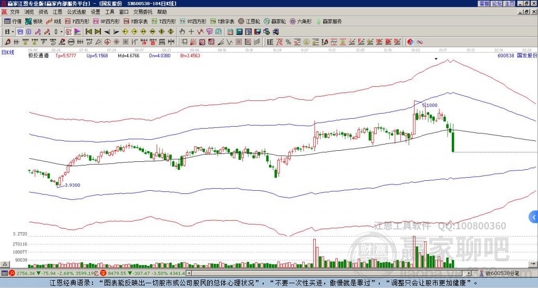The height and width of the screenshot is (288, 538).
Task: Open P四方形 tool
Action: click(77, 21)
